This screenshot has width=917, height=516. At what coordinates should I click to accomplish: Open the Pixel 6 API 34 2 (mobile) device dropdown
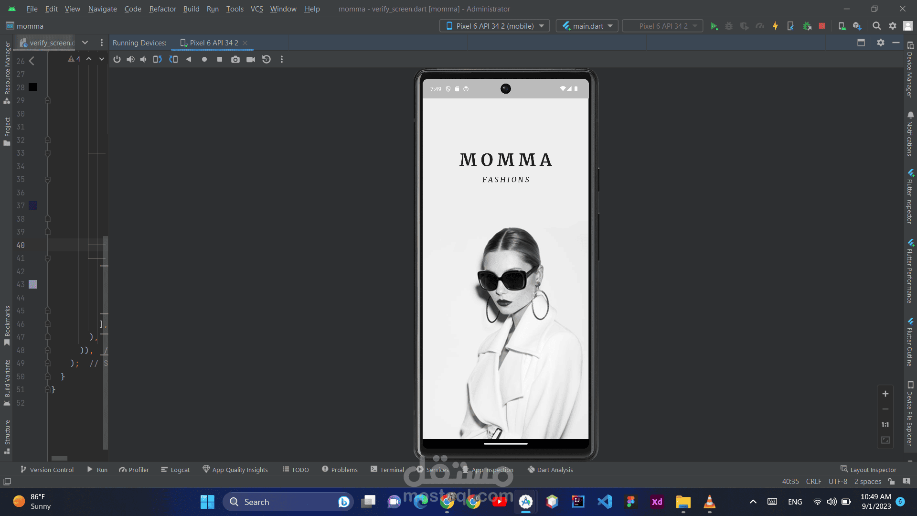[494, 26]
